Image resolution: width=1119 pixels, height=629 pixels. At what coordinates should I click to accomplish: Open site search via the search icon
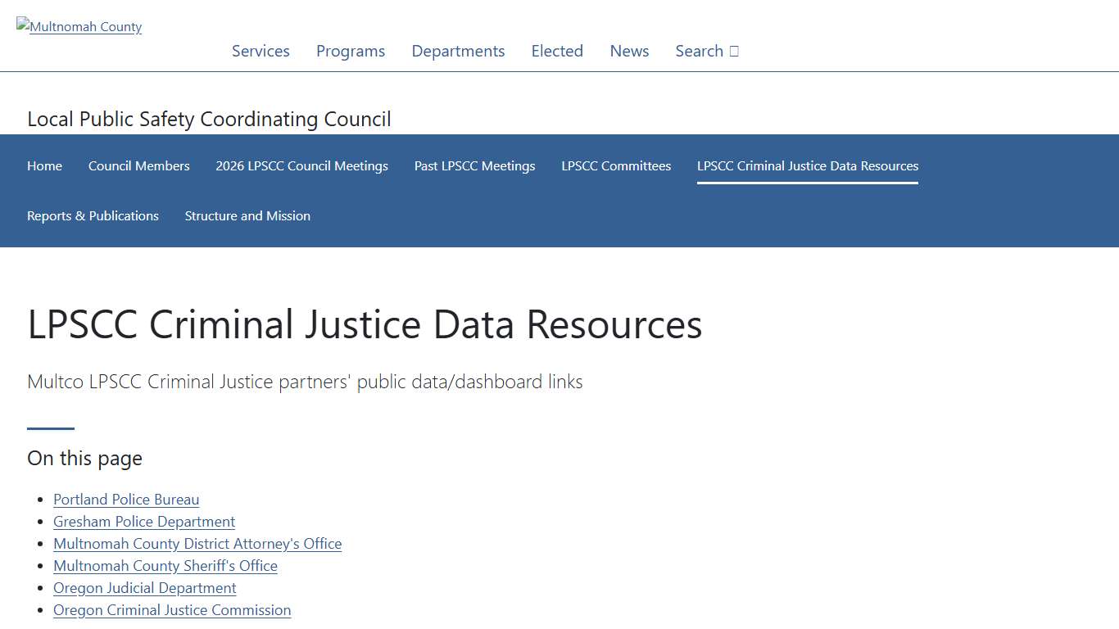pos(706,51)
